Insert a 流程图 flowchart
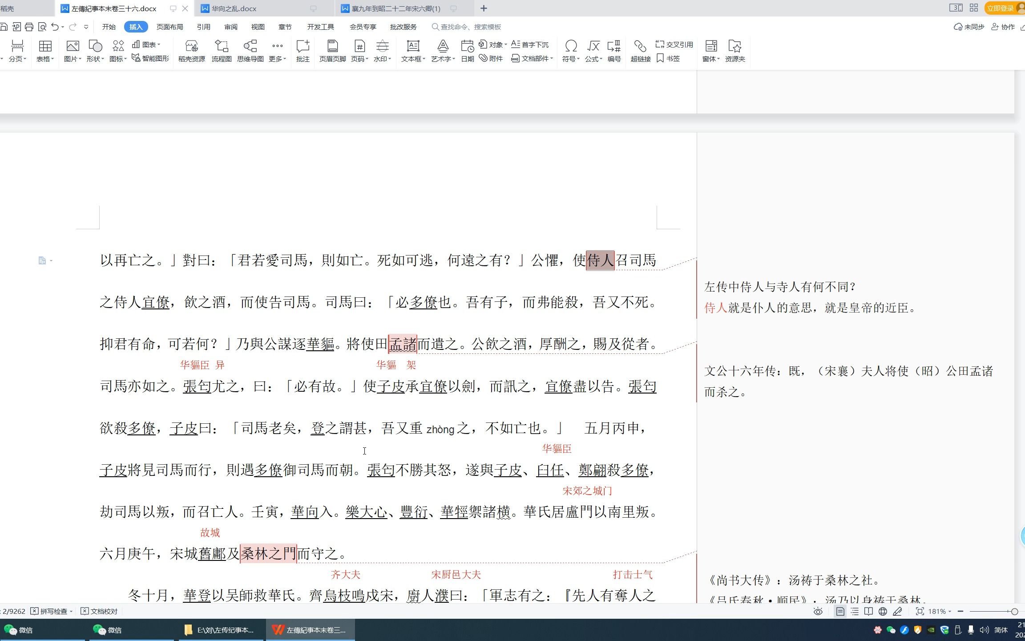The height and width of the screenshot is (641, 1025). pos(222,51)
